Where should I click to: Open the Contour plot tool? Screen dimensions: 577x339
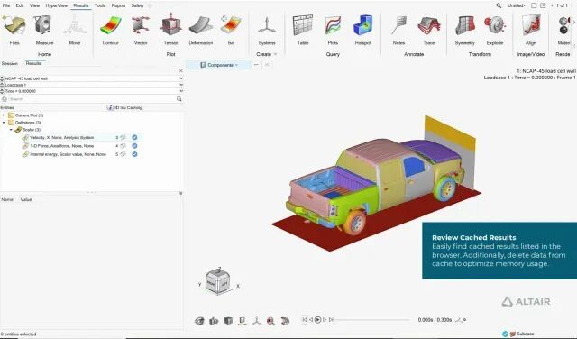110,25
